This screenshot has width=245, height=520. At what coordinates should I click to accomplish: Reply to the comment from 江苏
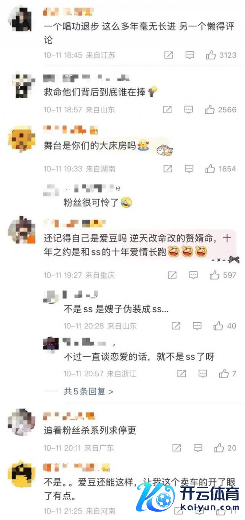(190, 55)
